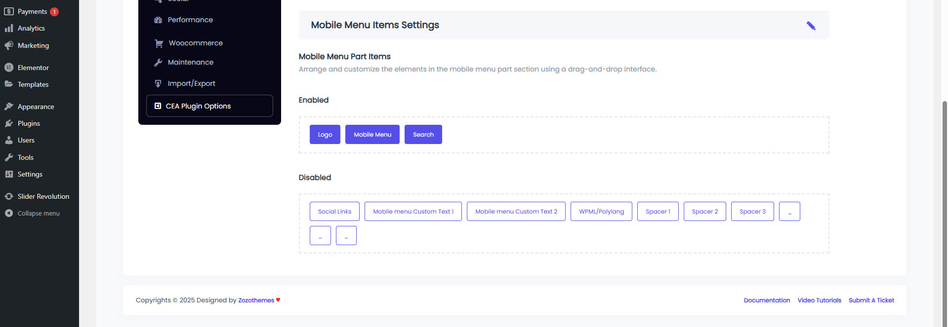Select the enabled Logo item
This screenshot has width=948, height=327.
325,135
